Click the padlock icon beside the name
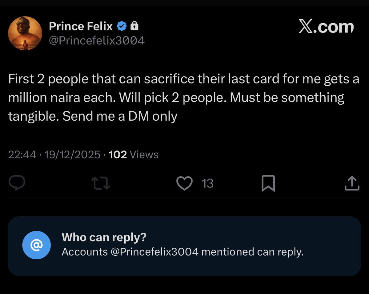 point(134,27)
